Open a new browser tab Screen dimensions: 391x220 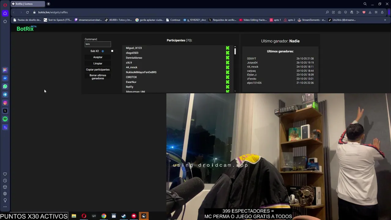pos(48,4)
